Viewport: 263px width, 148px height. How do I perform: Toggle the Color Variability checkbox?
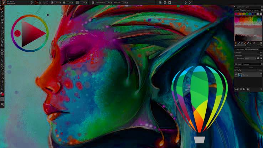click(x=236, y=49)
